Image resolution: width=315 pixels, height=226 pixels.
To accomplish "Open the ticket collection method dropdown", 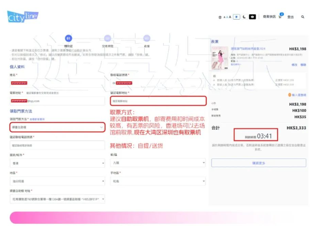I will (x=58, y=127).
